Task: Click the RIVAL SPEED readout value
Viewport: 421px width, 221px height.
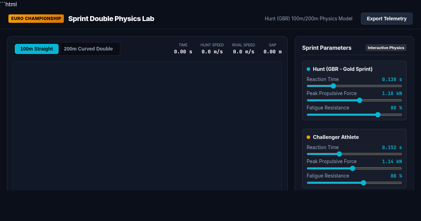Action: point(244,52)
